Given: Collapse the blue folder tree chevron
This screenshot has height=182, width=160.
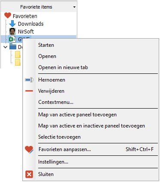Looking at the screenshot, I should (x=6, y=47).
